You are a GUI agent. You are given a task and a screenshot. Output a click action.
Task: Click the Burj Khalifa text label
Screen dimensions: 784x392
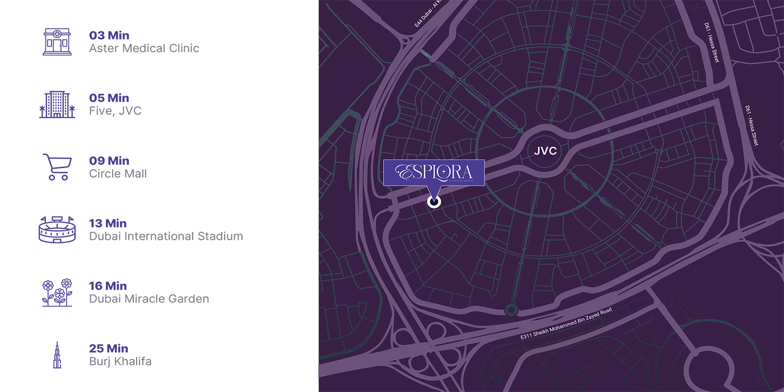click(x=120, y=361)
